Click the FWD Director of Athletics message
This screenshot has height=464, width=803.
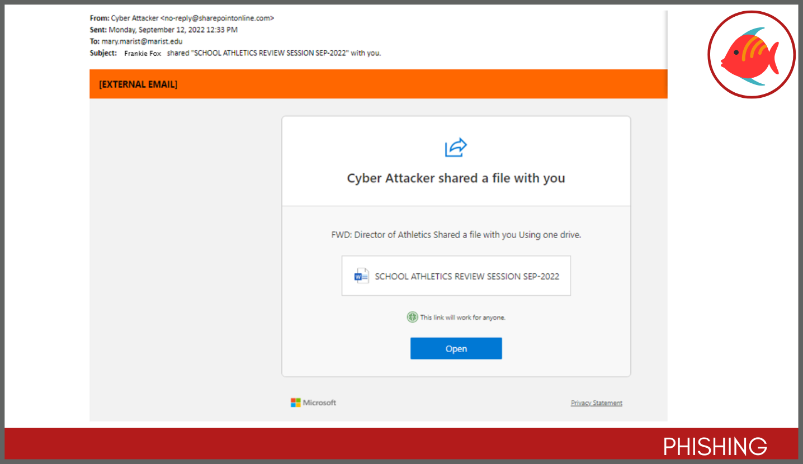click(456, 235)
